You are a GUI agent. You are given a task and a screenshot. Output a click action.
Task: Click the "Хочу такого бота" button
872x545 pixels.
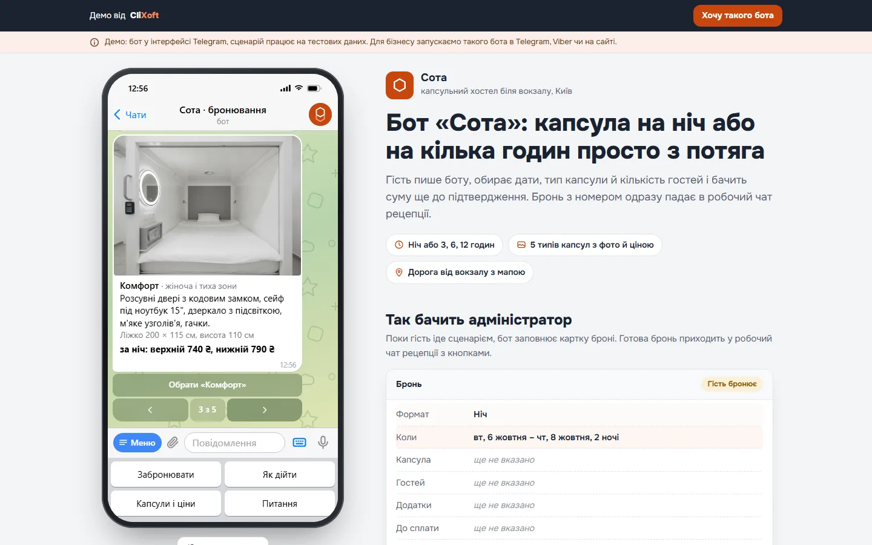coord(738,16)
